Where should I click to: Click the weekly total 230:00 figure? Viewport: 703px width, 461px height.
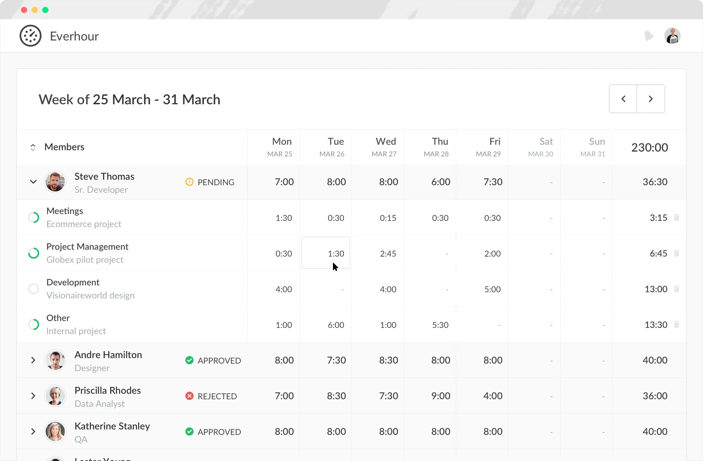(x=650, y=147)
